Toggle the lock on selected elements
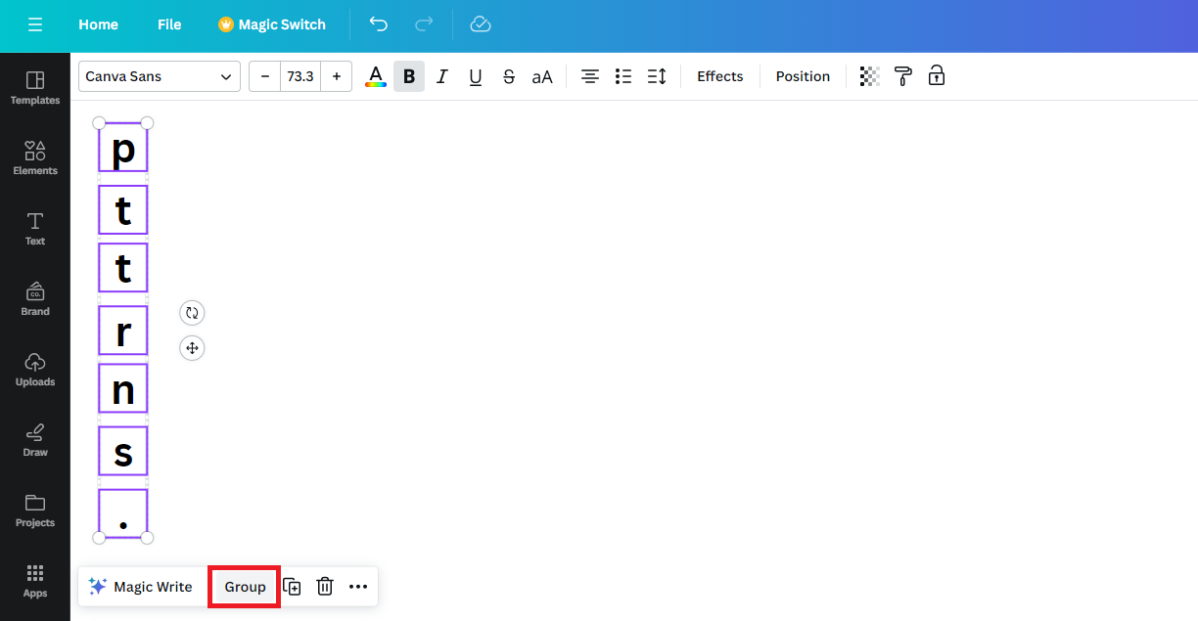Viewport: 1198px width, 621px height. tap(937, 76)
